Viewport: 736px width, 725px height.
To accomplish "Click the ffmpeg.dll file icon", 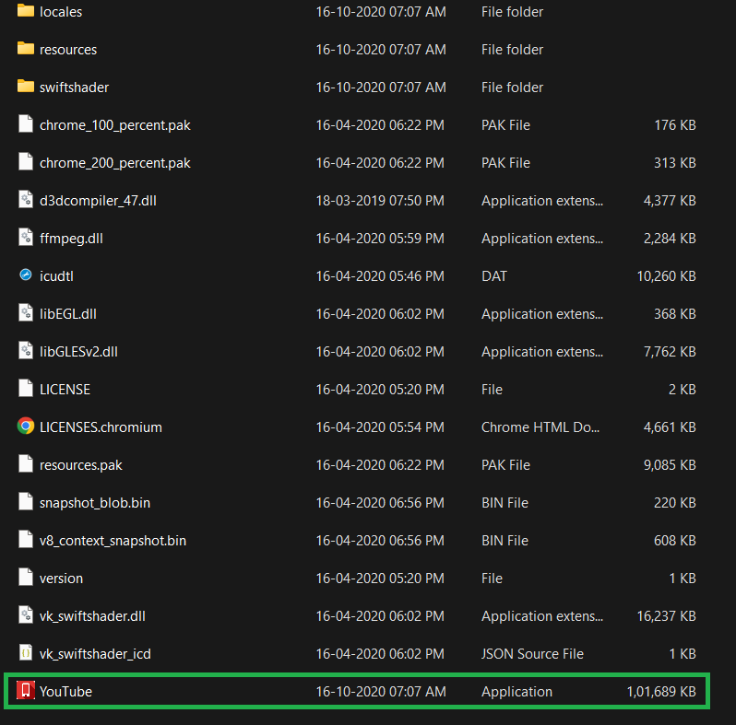I will pyautogui.click(x=25, y=237).
